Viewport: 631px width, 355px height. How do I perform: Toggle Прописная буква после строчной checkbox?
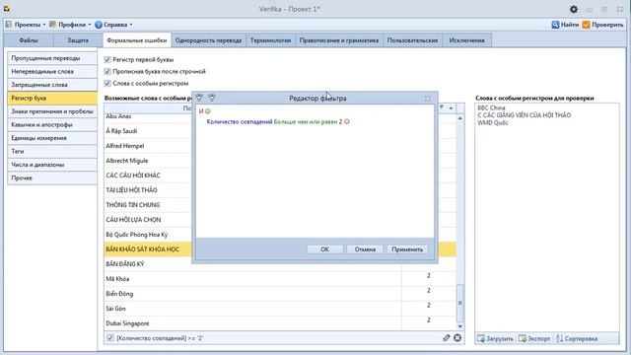107,71
